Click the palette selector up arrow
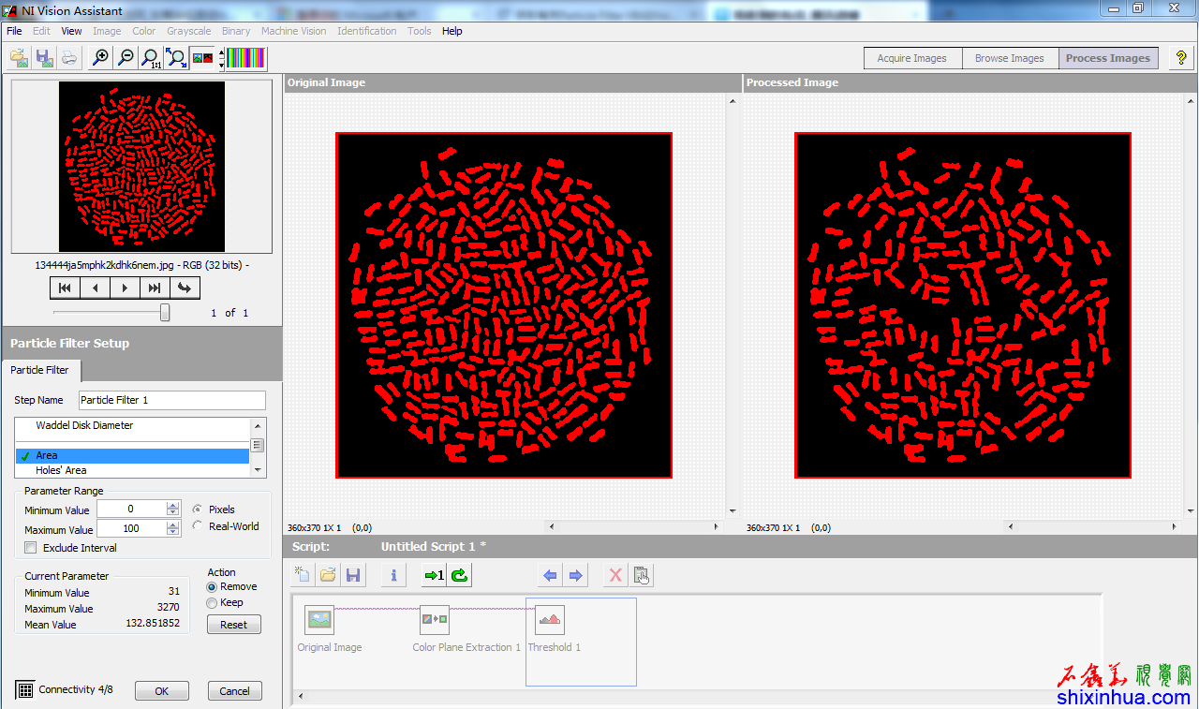 tap(221, 52)
